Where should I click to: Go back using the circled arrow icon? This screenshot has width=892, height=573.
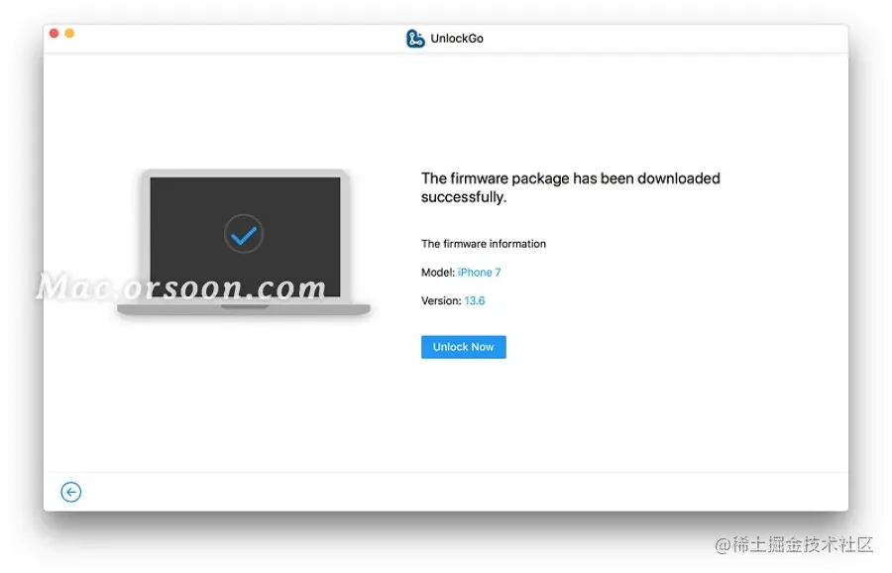click(71, 492)
